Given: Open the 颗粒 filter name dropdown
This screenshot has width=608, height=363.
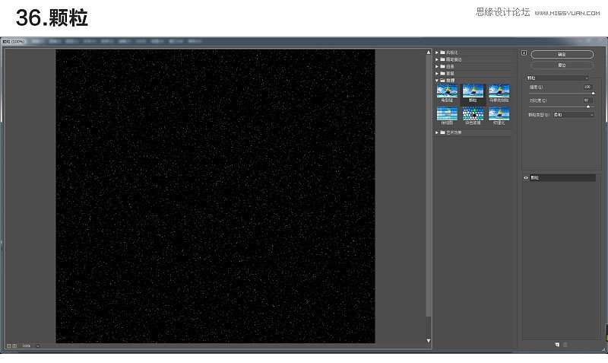Looking at the screenshot, I should click(x=558, y=78).
